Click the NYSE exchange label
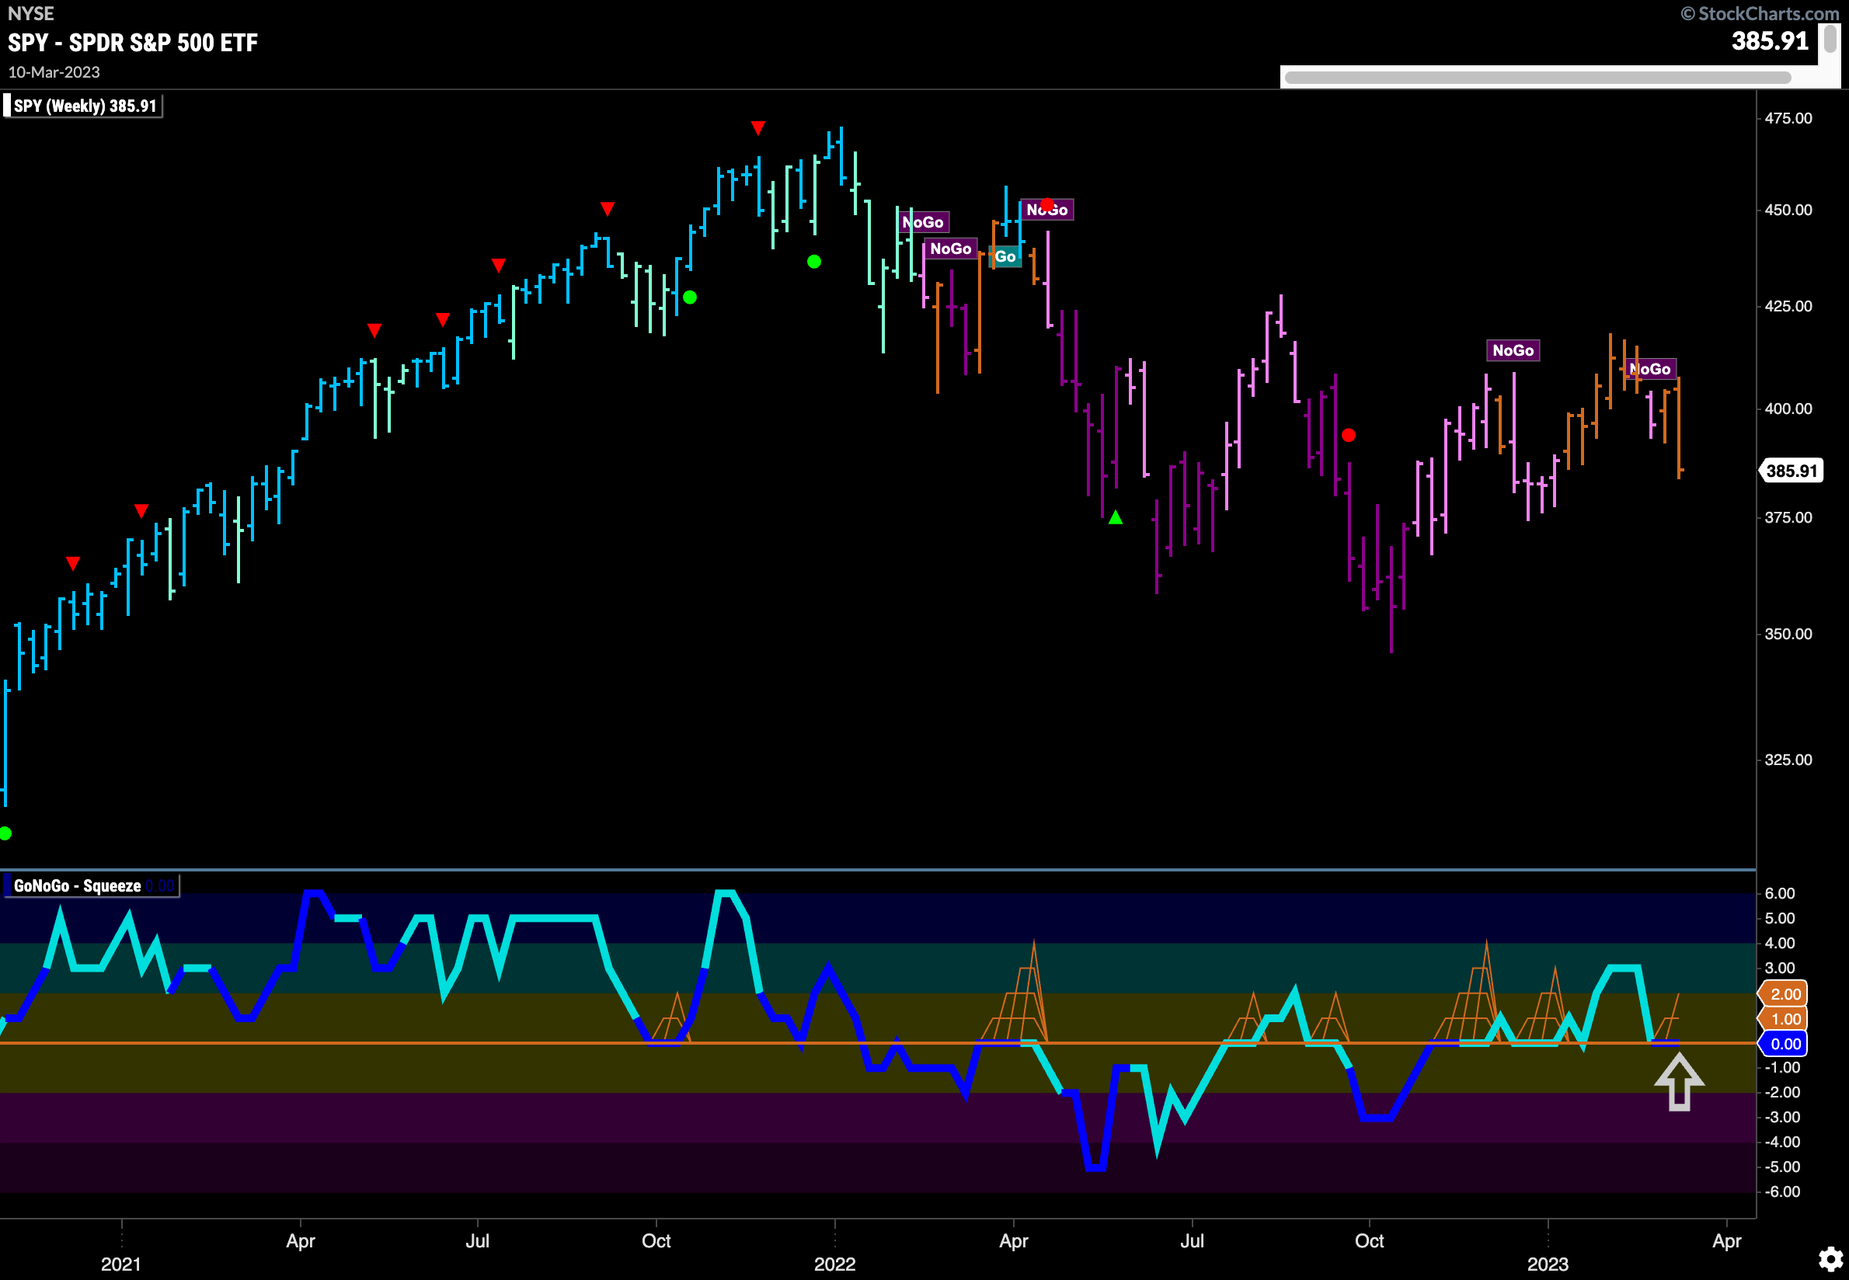Screen dimensions: 1849x1280 click(30, 14)
